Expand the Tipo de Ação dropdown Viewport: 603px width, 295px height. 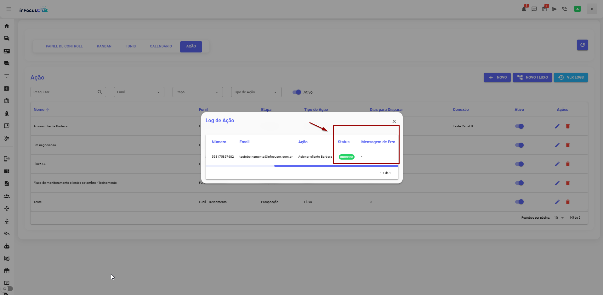click(256, 92)
